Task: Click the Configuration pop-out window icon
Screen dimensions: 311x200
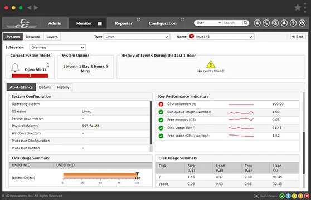Action: (182, 19)
